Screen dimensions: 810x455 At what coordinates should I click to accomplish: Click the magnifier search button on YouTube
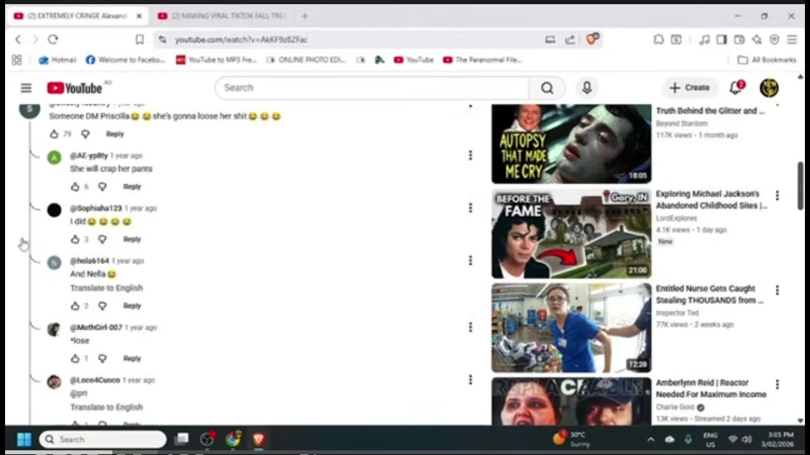point(547,88)
